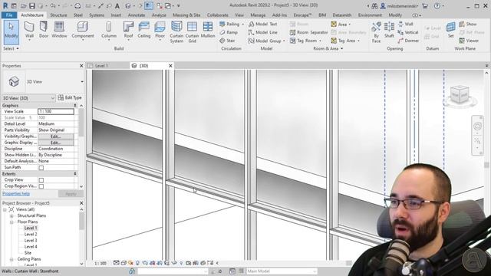Screen dimensions: 491x276
Task: Select the Window tool
Action: coord(59,31)
